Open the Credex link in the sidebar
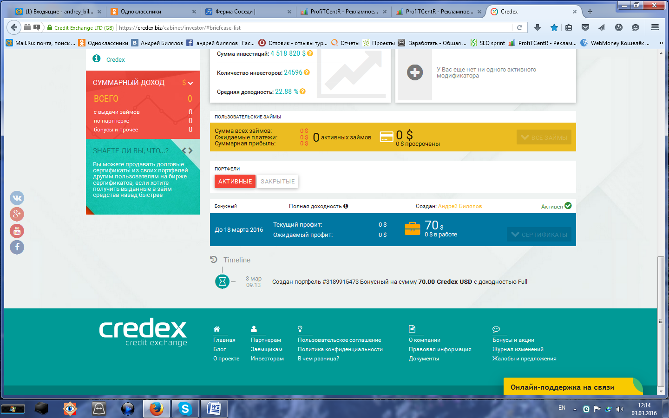The width and height of the screenshot is (669, 418). point(116,59)
